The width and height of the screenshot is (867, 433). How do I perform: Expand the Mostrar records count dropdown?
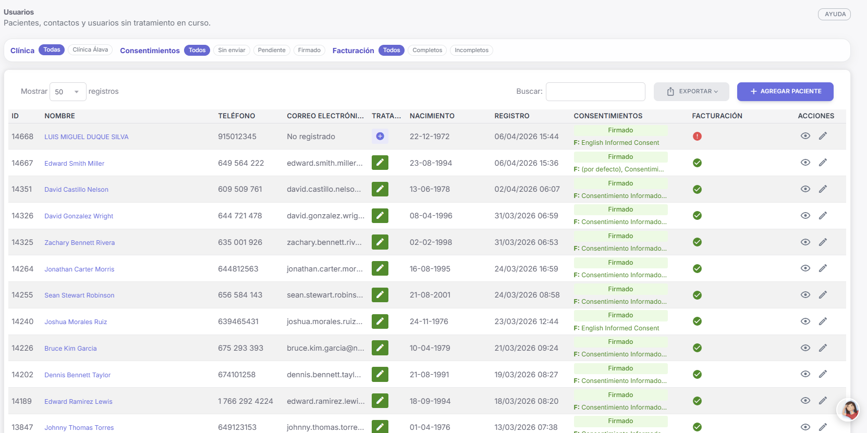pyautogui.click(x=68, y=92)
